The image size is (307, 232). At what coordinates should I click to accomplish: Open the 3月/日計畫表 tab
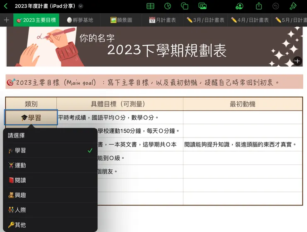[205, 20]
